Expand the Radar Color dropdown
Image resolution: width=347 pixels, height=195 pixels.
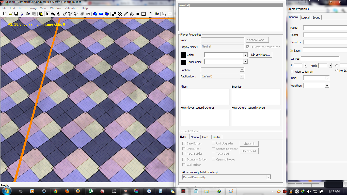coord(245,62)
